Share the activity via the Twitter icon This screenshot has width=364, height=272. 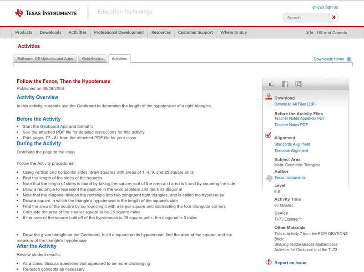[298, 84]
